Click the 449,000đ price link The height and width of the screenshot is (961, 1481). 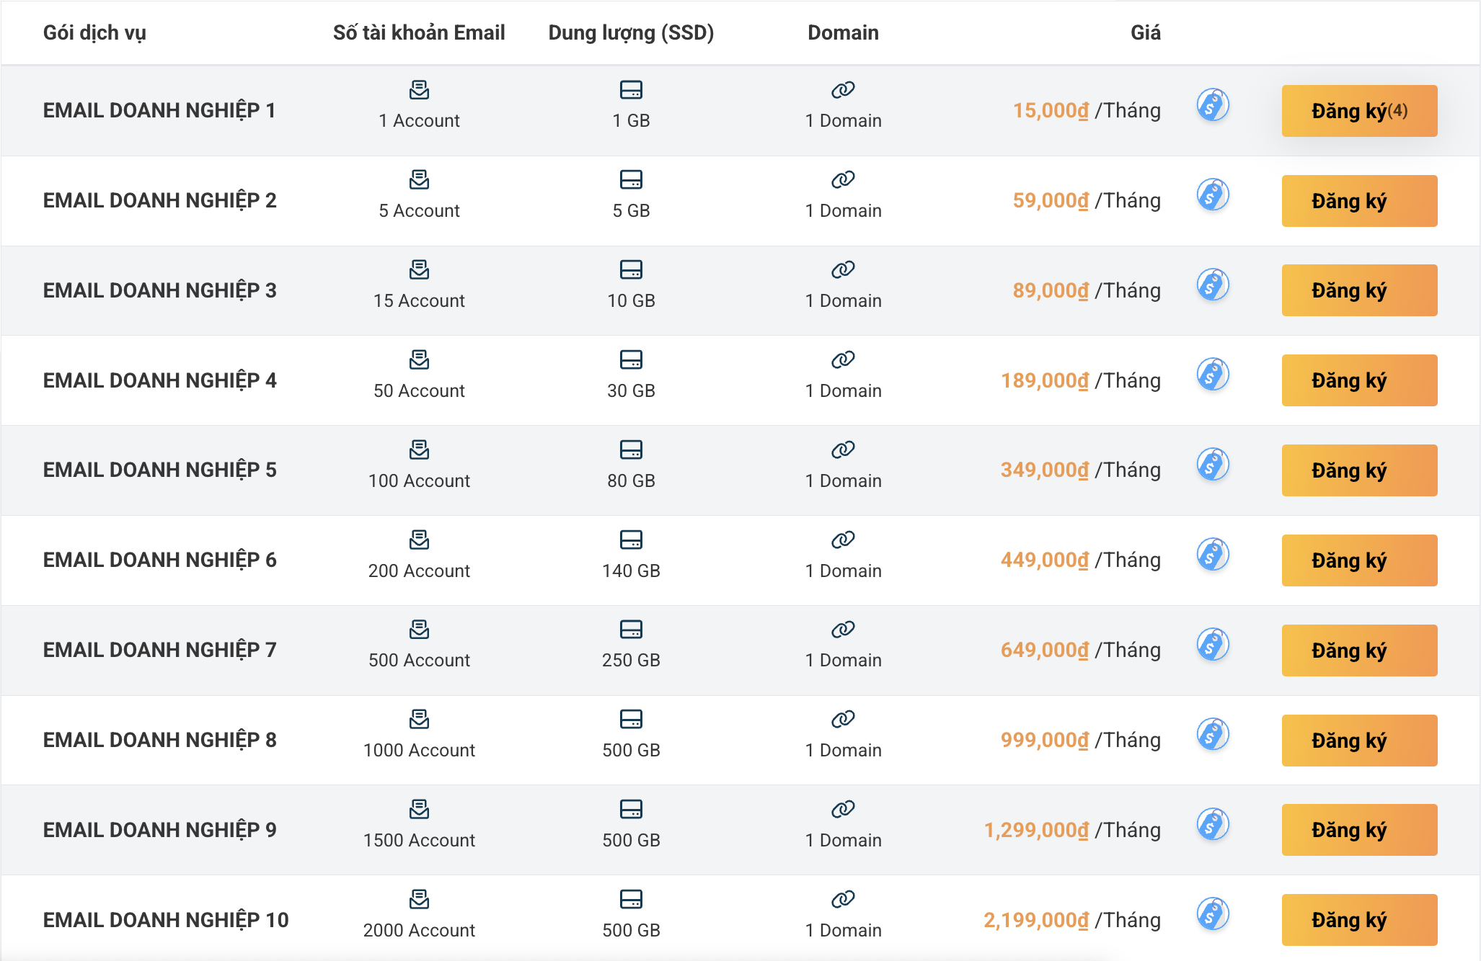point(1044,560)
